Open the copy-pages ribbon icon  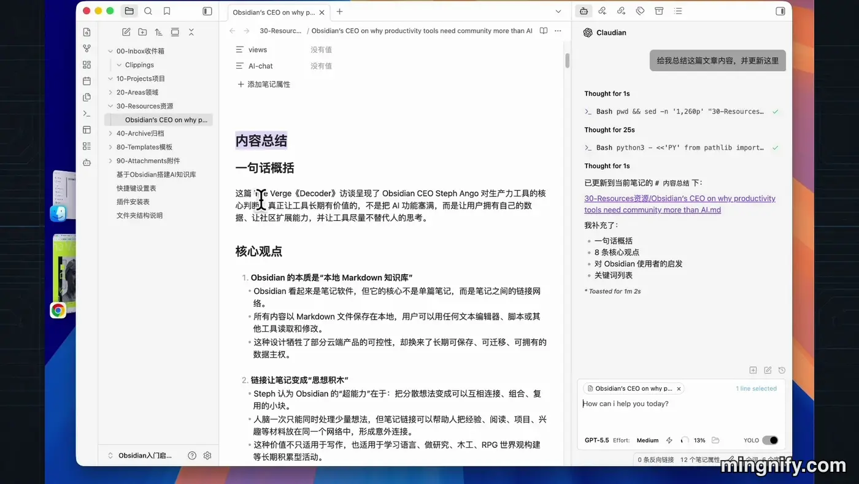click(87, 97)
